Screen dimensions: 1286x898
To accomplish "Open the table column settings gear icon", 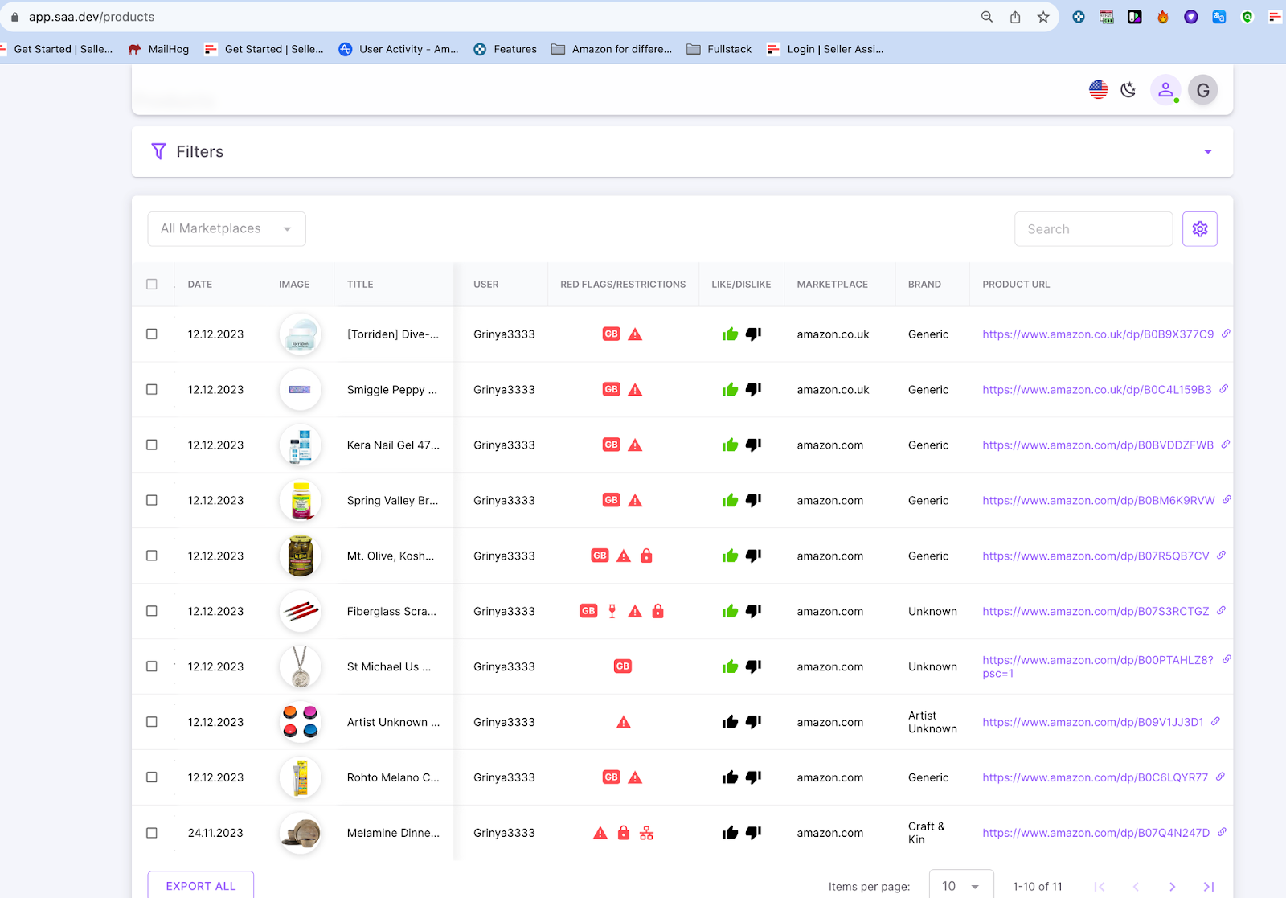I will [1199, 228].
